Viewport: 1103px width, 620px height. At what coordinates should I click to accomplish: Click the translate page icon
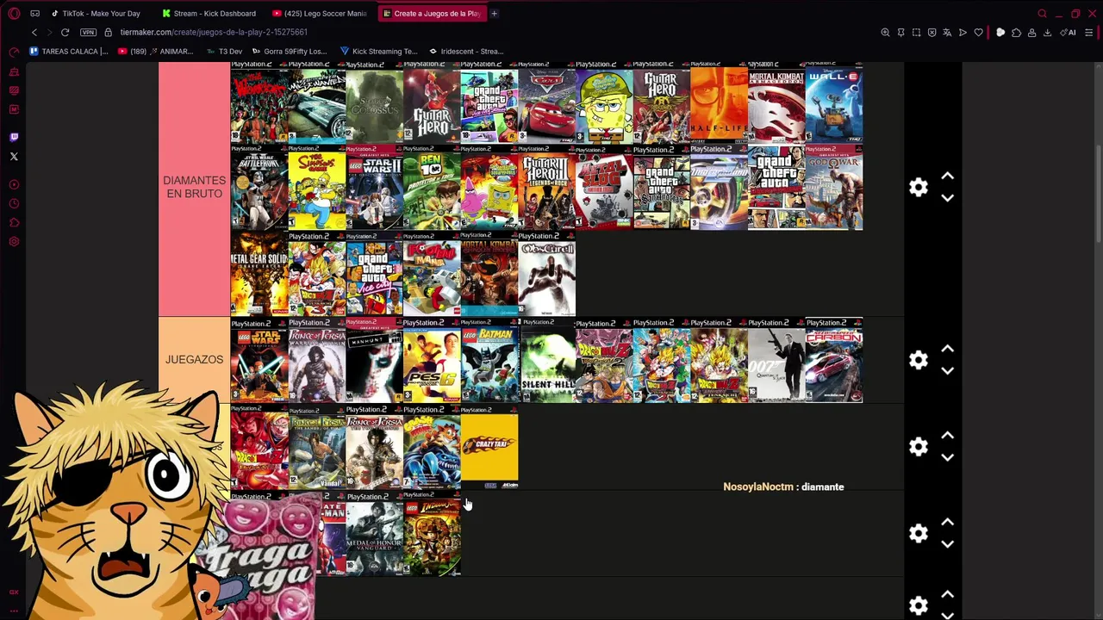tap(947, 33)
